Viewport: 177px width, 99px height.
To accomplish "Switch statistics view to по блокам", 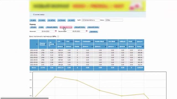I will (x=61, y=20).
